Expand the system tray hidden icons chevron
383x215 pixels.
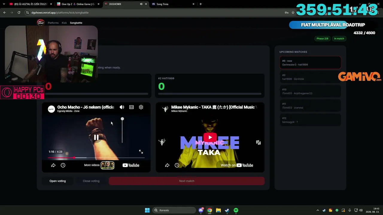click(x=318, y=210)
